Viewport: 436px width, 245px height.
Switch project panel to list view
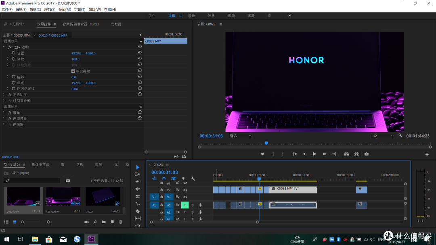6,222
